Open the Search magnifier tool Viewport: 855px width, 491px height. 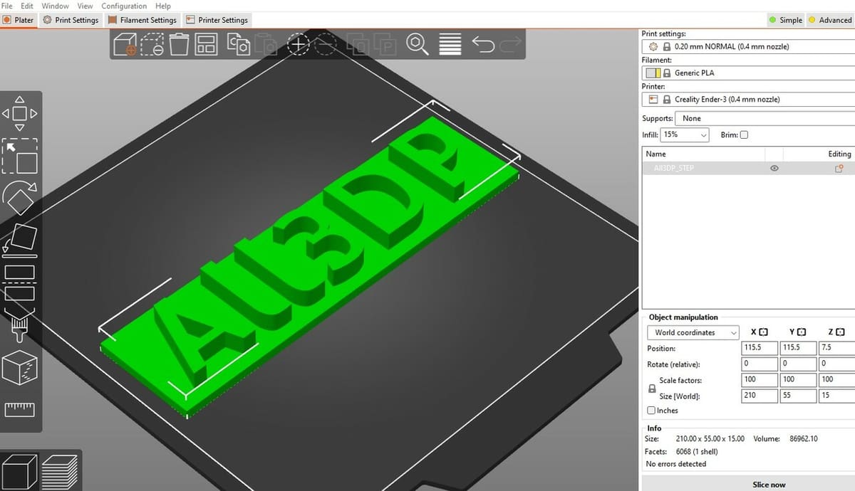pos(417,45)
